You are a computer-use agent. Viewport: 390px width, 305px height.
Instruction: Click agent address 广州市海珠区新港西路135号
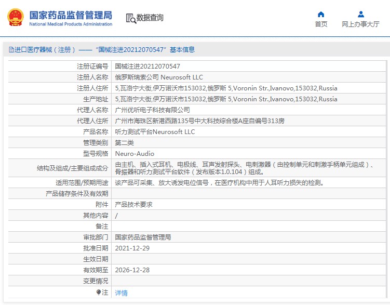coord(200,121)
